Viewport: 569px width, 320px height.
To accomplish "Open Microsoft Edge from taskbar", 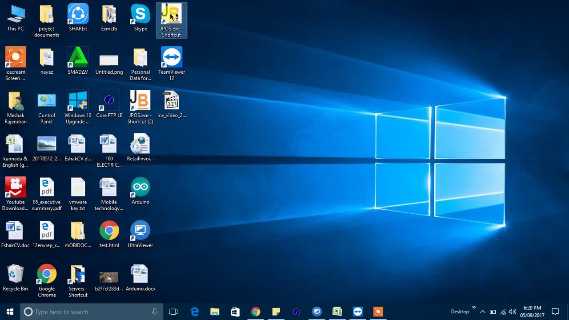I will pos(195,312).
